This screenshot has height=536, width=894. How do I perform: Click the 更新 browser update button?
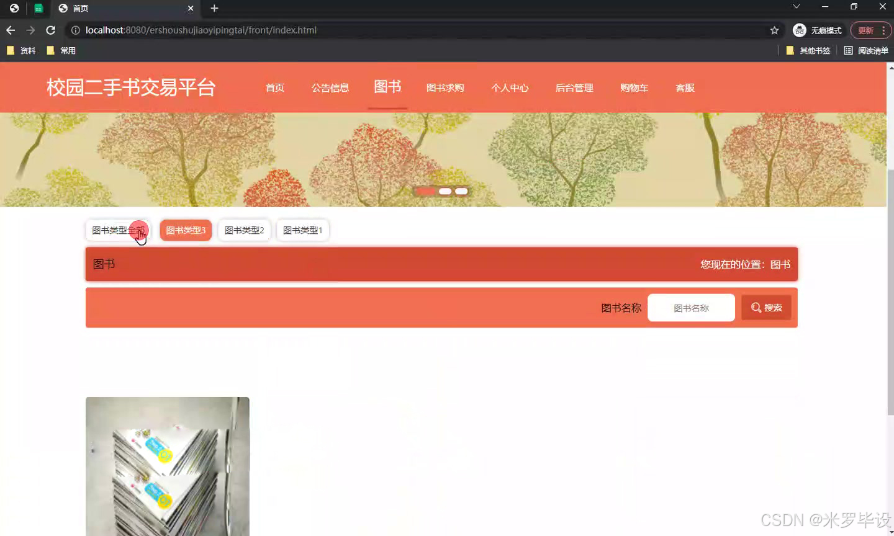pyautogui.click(x=870, y=30)
